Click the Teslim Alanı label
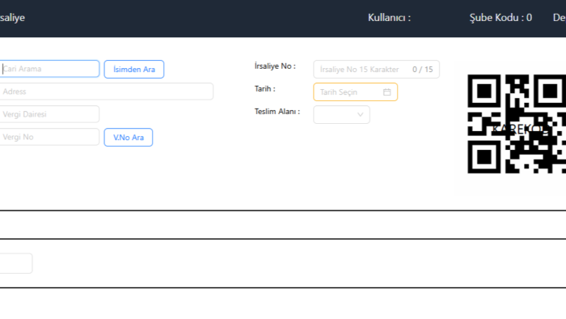Image resolution: width=566 pixels, height=319 pixels. click(277, 112)
